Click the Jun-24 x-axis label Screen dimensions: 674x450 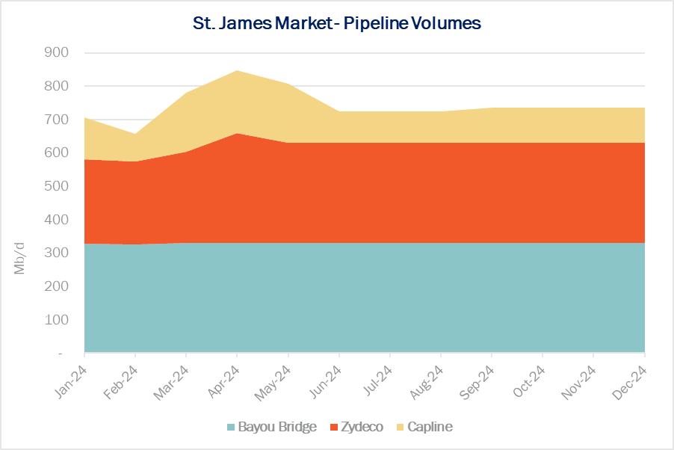[325, 381]
